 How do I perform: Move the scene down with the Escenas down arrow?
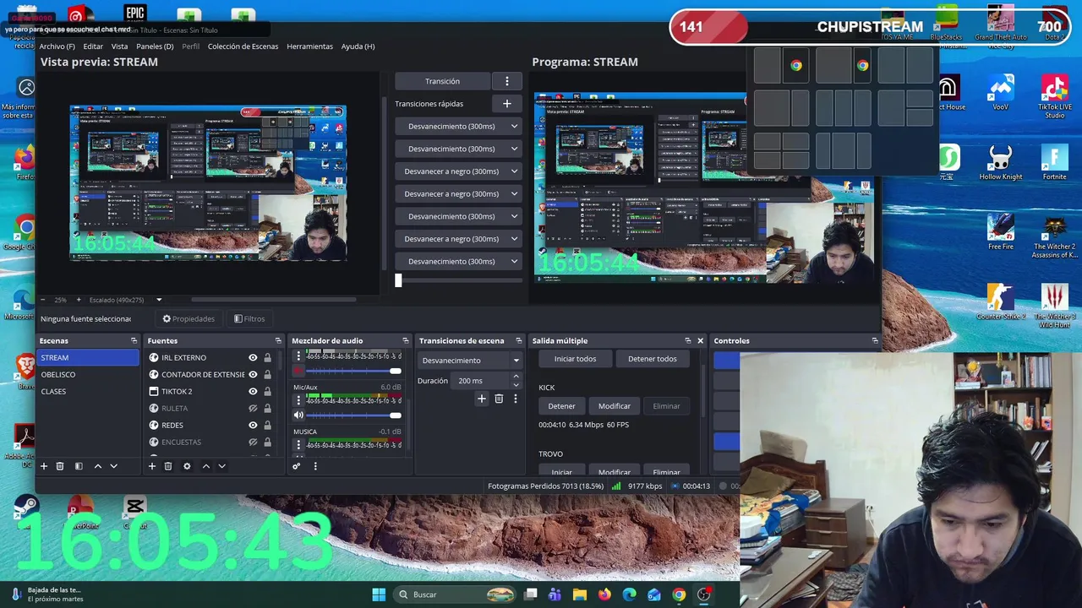[x=114, y=466]
